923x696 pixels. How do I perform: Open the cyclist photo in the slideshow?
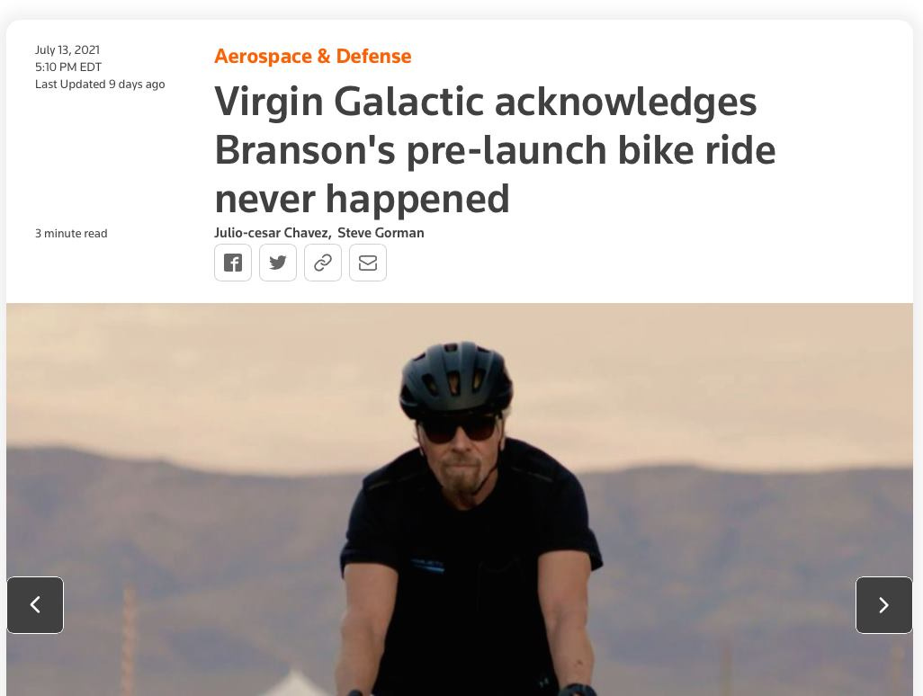pyautogui.click(x=460, y=499)
